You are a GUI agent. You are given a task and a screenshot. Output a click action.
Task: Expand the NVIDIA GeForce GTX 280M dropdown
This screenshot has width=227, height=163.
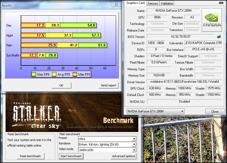(x=156, y=111)
